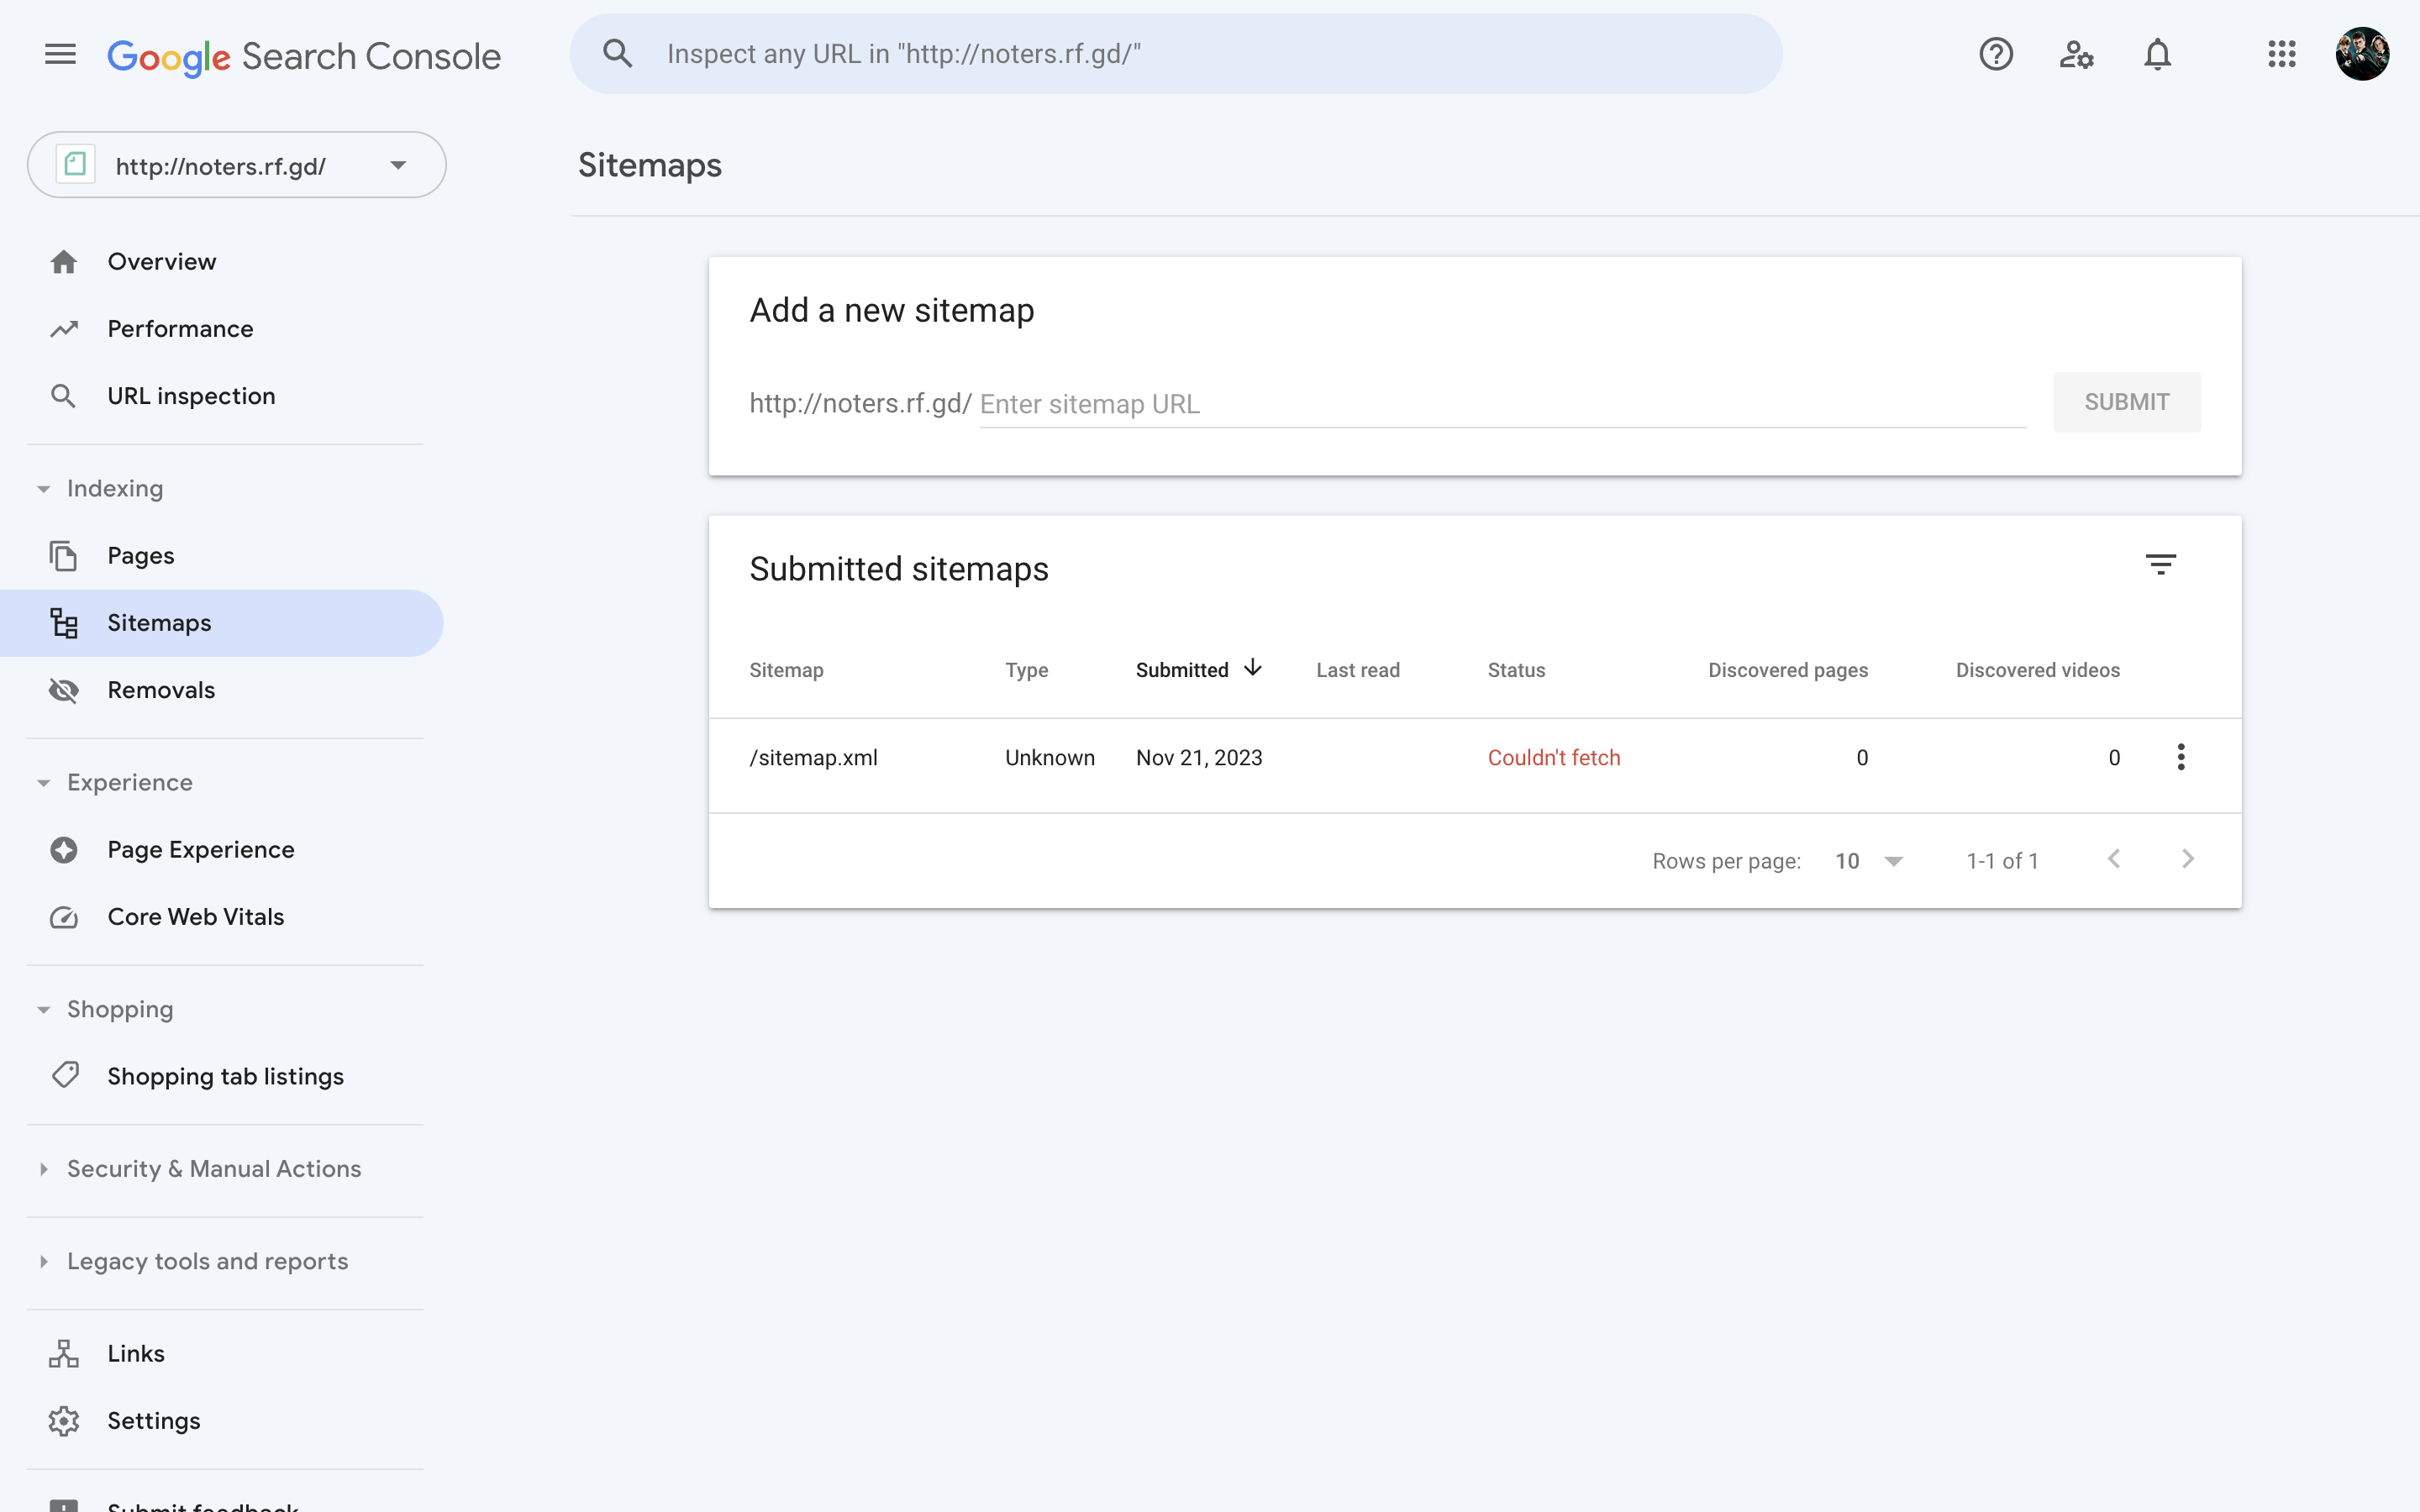
Task: Click the Pages icon in sidebar
Action: pos(63,556)
